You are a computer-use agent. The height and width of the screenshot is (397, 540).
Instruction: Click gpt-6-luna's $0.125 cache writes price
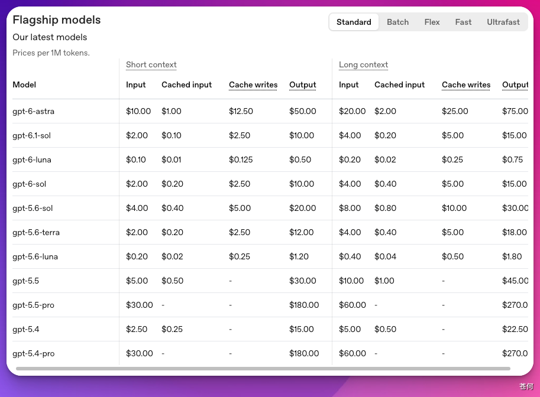[241, 160]
